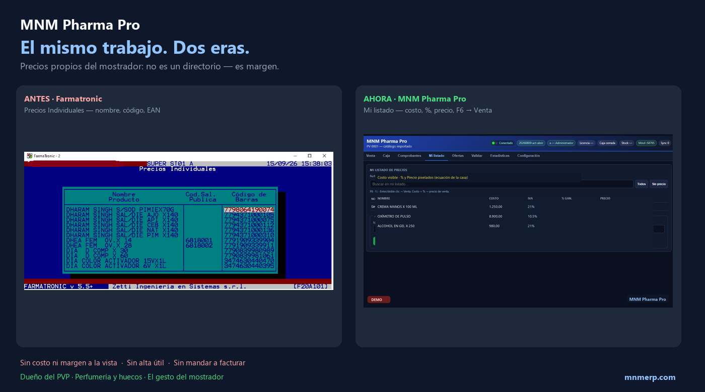Click the Sync 0 status pill

[x=665, y=143]
